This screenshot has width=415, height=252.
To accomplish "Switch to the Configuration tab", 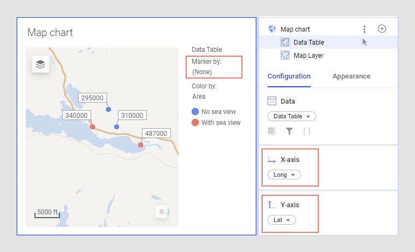I will (x=289, y=76).
